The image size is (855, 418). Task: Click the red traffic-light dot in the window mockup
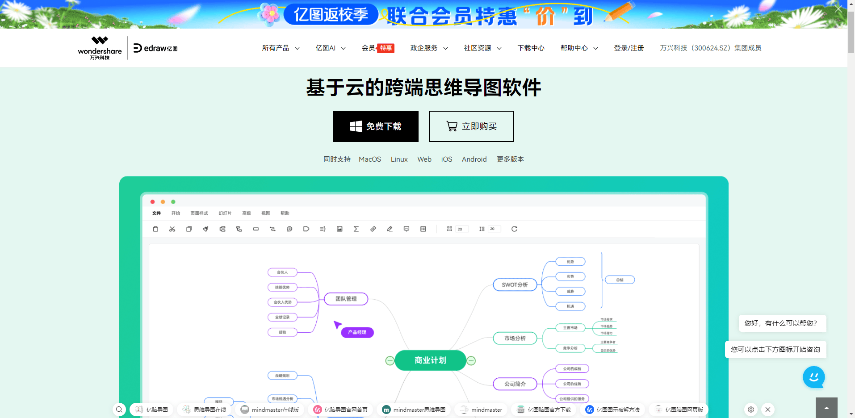(x=153, y=201)
